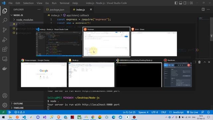Split the editor right
This screenshot has width=213, height=120.
[203, 9]
